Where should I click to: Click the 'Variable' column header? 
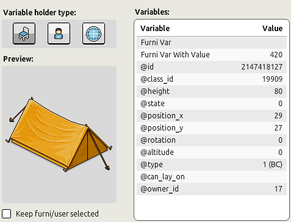click(x=155, y=29)
